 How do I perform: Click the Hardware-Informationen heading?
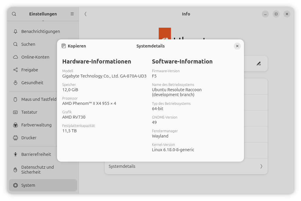click(x=96, y=61)
